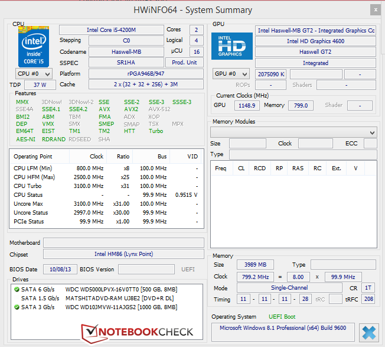Click the Logical processors count field
Image resolution: width=385 pixels, height=347 pixels.
[x=197, y=41]
